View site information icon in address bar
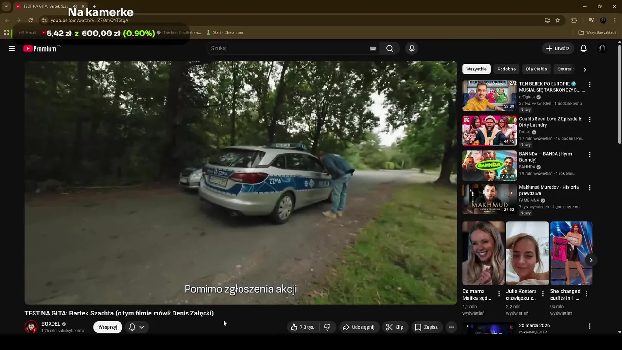Screen dimensions: 622x350 click(44, 20)
